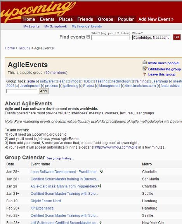
Task: Click the process group tag
Action: [52, 86]
